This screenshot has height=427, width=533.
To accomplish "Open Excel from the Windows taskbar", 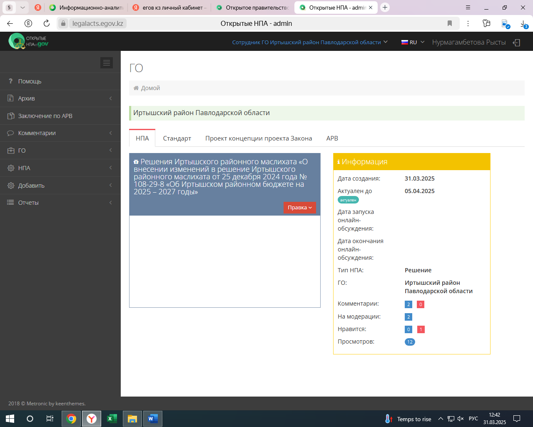I will (112, 419).
